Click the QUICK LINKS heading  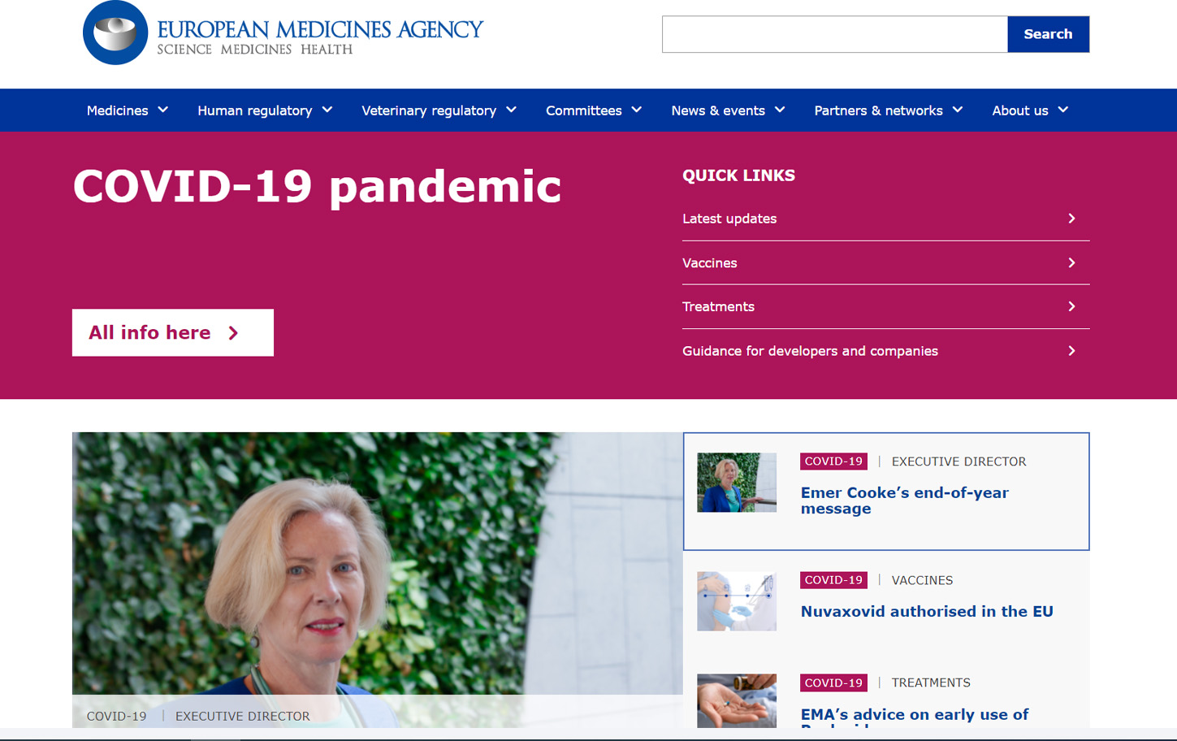point(738,175)
